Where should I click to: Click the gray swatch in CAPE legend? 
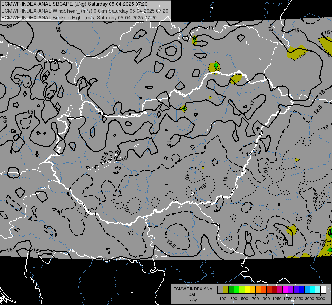click(x=220, y=290)
